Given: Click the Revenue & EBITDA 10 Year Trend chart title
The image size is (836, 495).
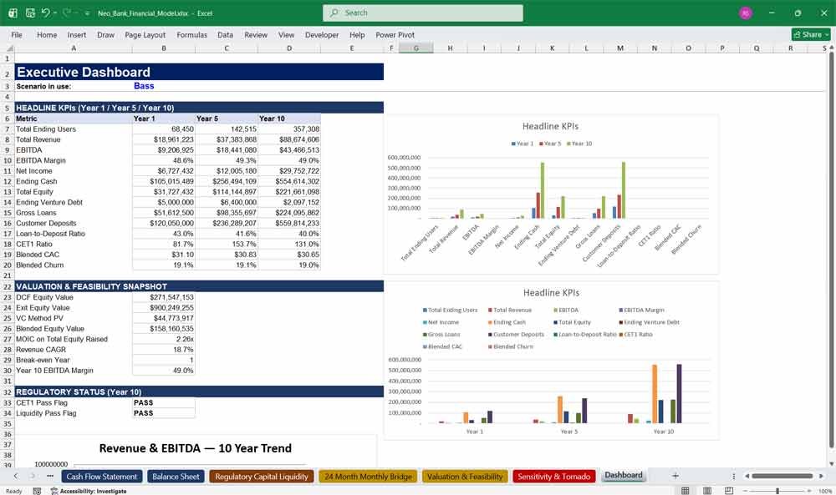Looking at the screenshot, I should pyautogui.click(x=195, y=448).
